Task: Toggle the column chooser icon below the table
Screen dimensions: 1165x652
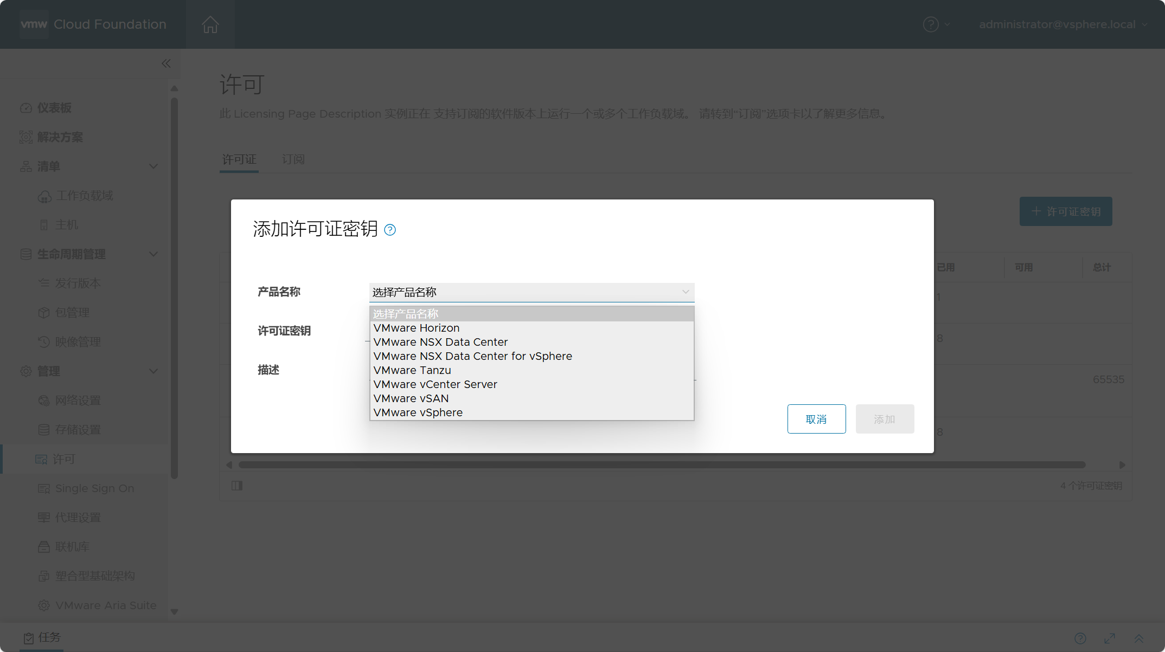Action: pos(237,486)
